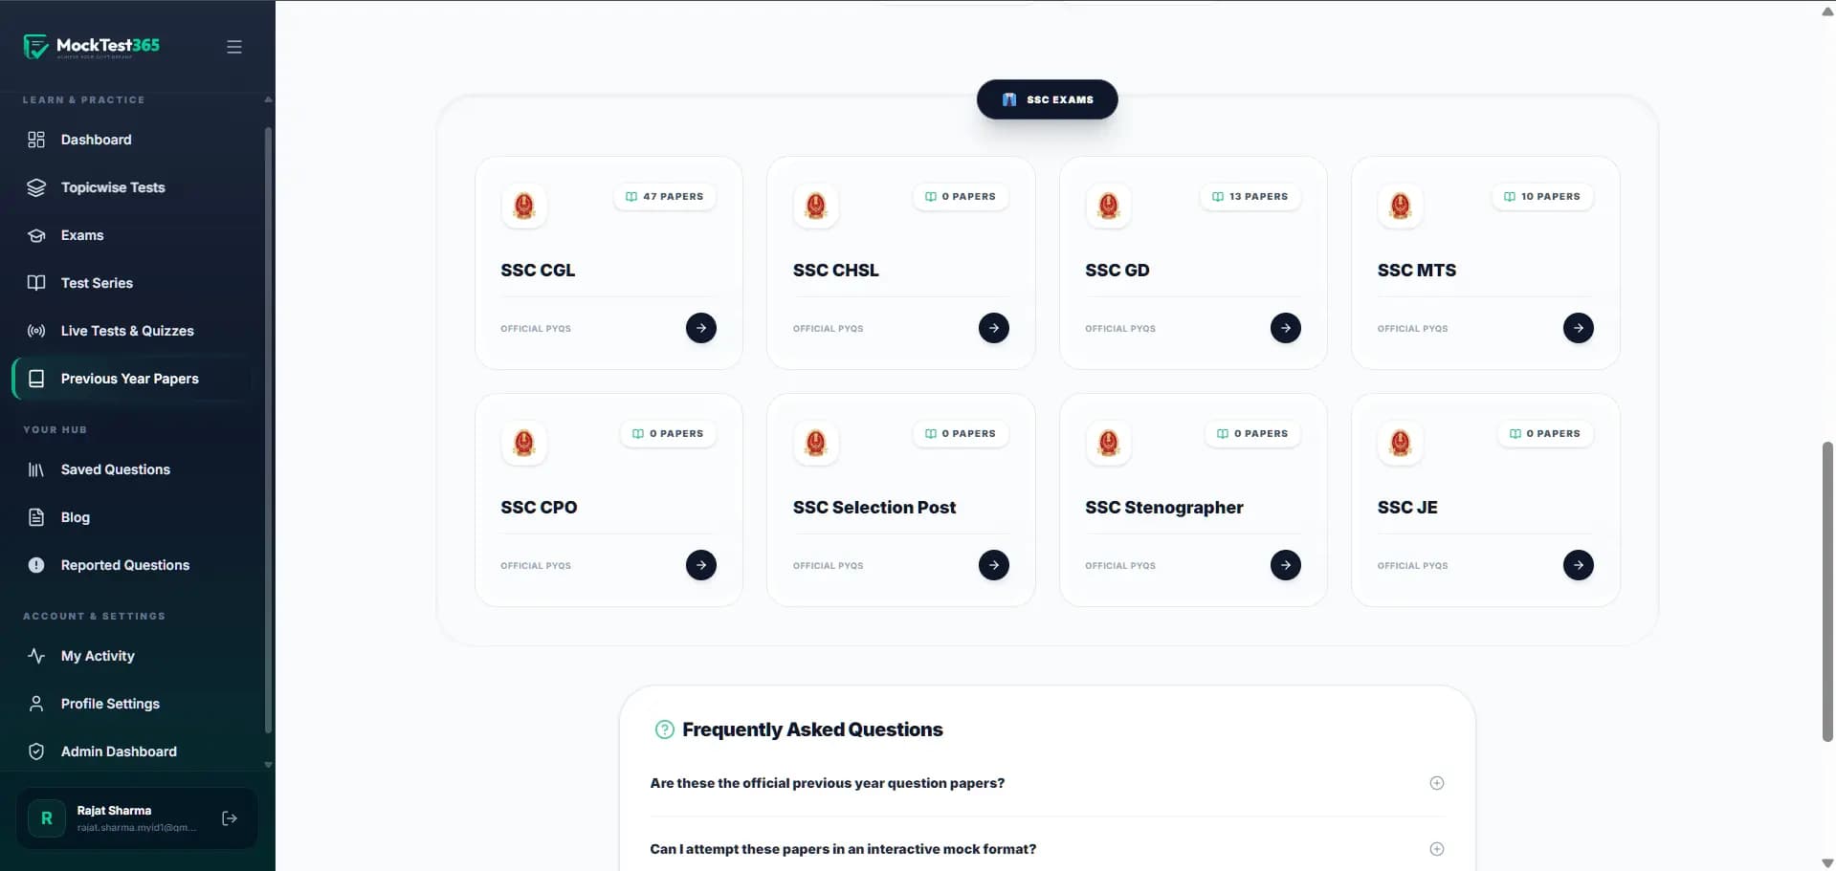Viewport: 1836px width, 871px height.
Task: Click the SSC CGL title
Action: pyautogui.click(x=538, y=271)
